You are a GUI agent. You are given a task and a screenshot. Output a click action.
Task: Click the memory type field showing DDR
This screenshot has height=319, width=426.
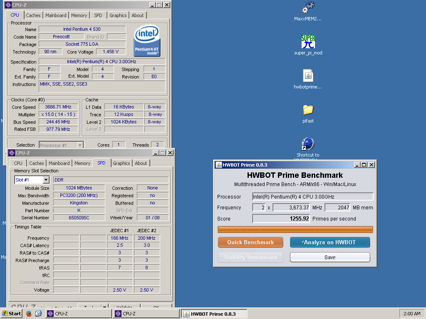point(111,180)
